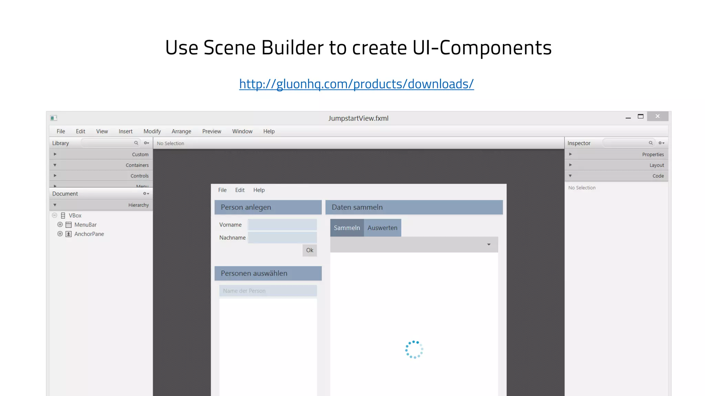Image resolution: width=705 pixels, height=396 pixels.
Task: Click the Inspector search magnifier icon
Action: click(651, 143)
